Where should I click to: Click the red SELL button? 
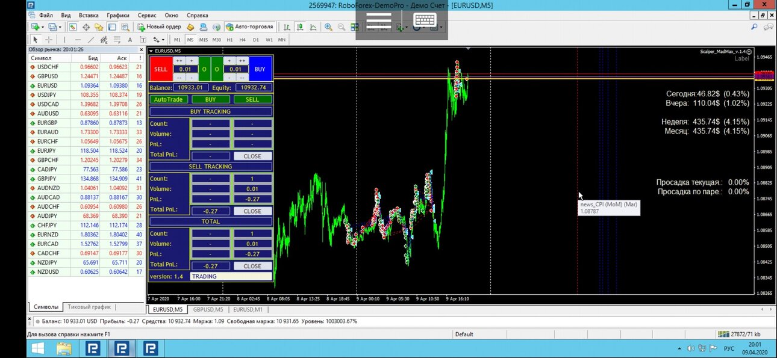(x=161, y=69)
